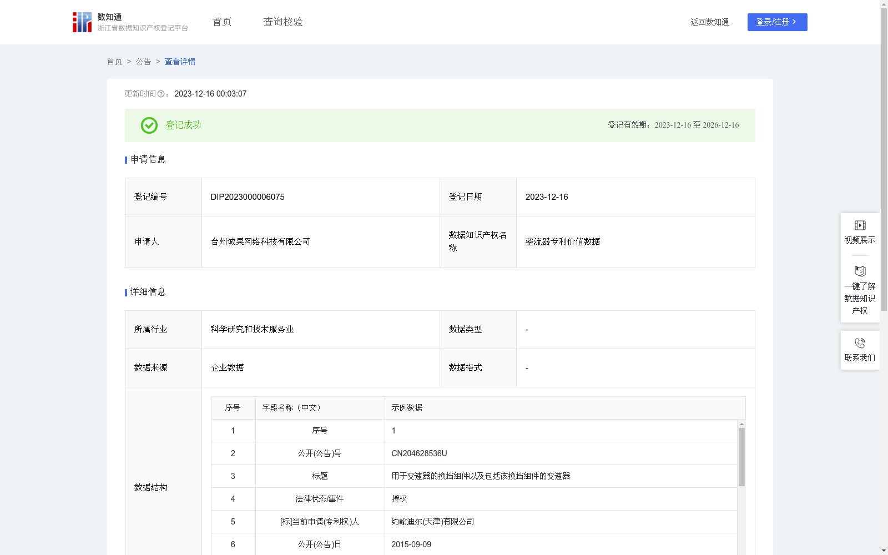Click the 数据知识产权名称 label cell
The image size is (888, 555).
(478, 241)
